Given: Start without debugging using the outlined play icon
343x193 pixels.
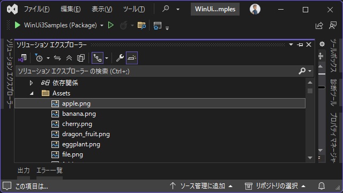Looking at the screenshot, I should [x=111, y=25].
